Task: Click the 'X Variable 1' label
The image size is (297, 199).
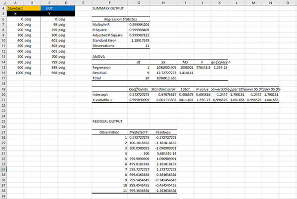Action: click(102, 100)
